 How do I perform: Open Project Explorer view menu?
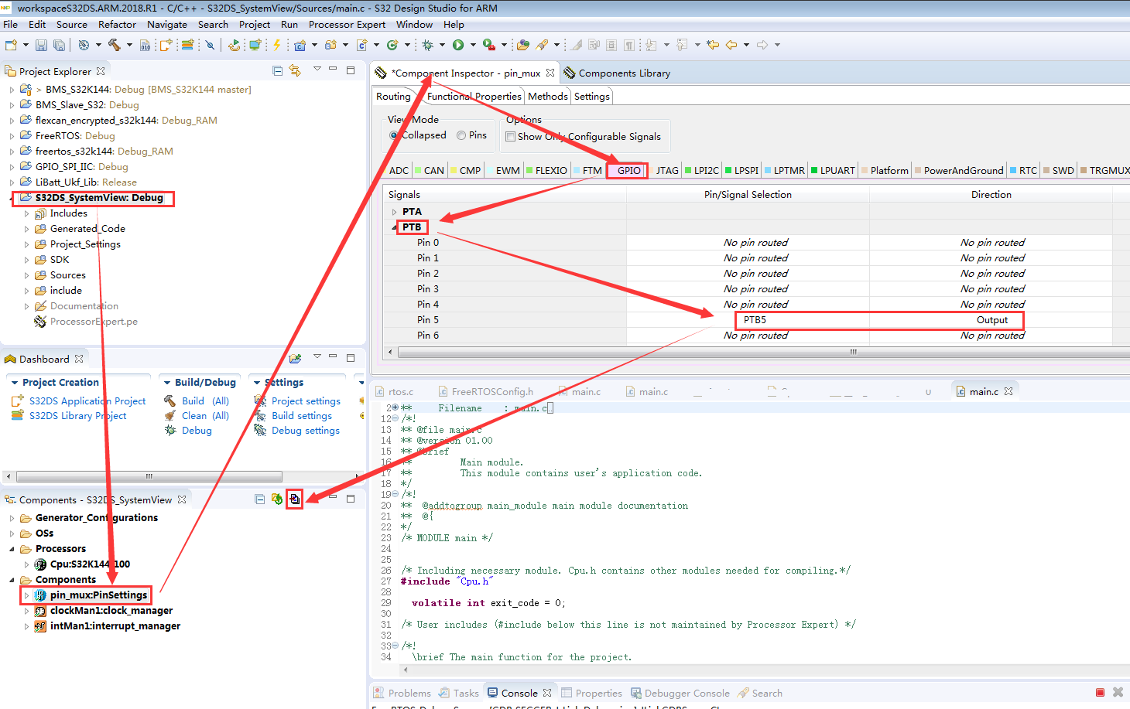pyautogui.click(x=317, y=69)
